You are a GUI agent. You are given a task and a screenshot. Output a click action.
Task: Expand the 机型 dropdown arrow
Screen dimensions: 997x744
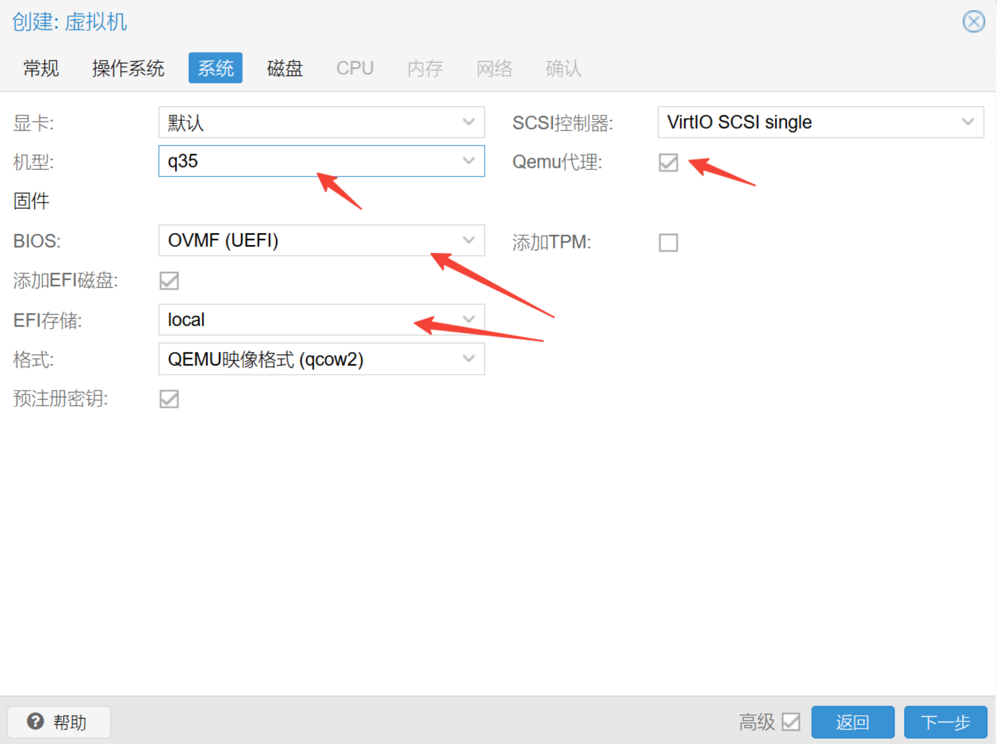point(469,161)
